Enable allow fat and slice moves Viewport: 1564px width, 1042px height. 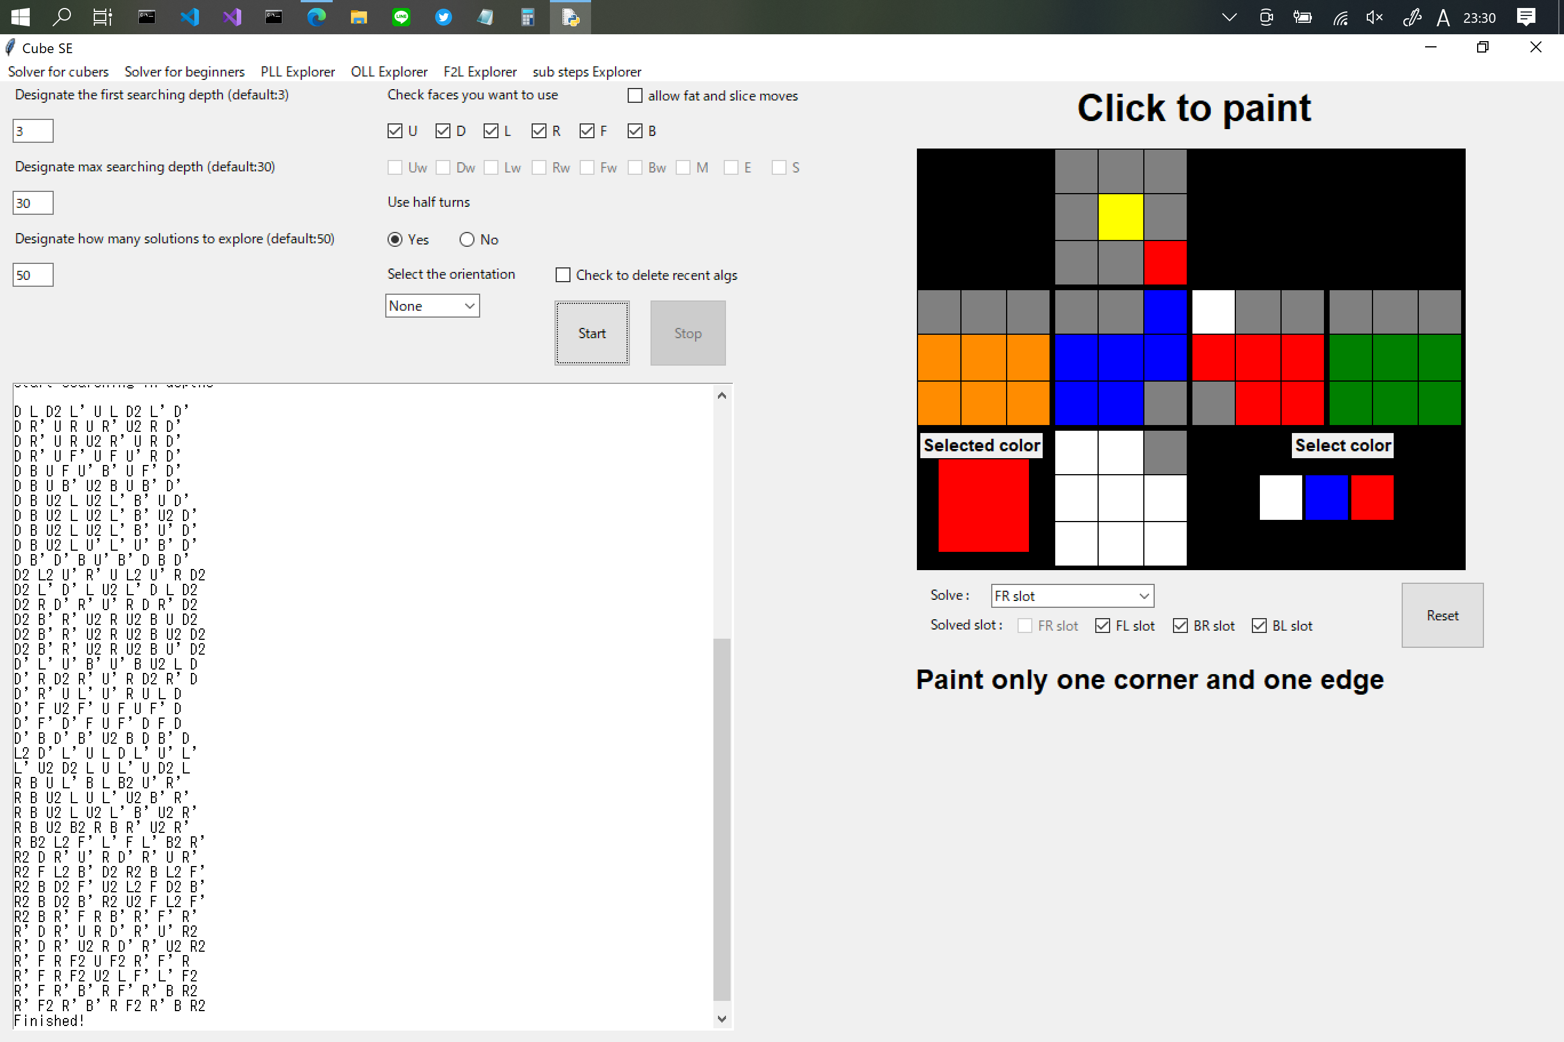point(635,96)
